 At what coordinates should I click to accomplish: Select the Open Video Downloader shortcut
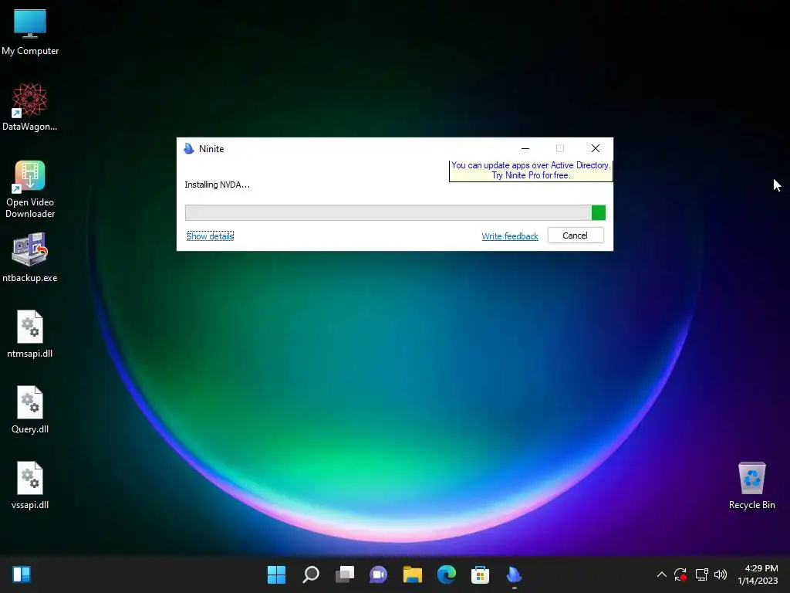pyautogui.click(x=30, y=189)
